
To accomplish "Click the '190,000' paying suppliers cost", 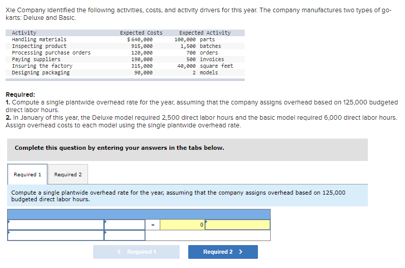I will click(142, 60).
